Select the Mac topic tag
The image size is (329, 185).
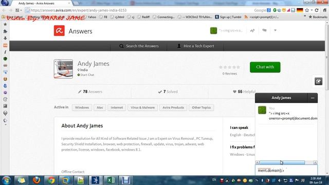coord(100,107)
